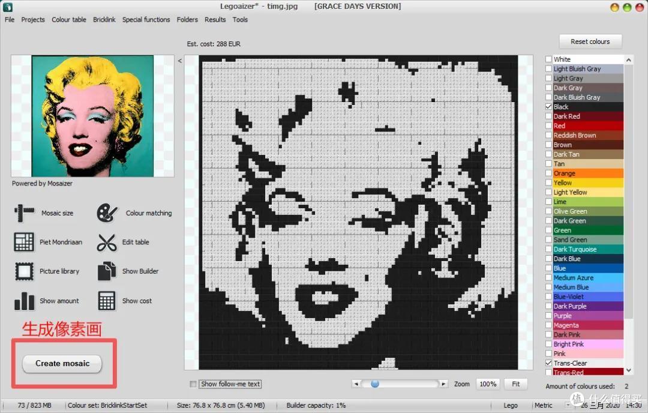Open the Special functions menu
Viewport: 648px width, 413px height.
[146, 19]
